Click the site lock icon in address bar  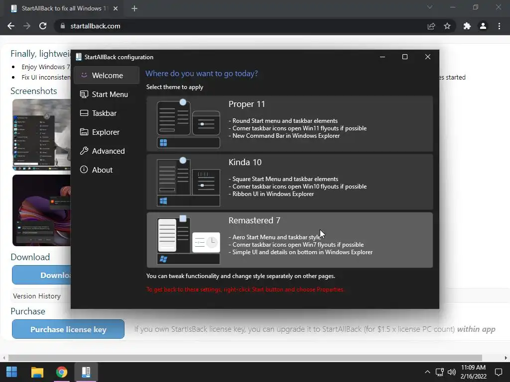click(x=62, y=26)
